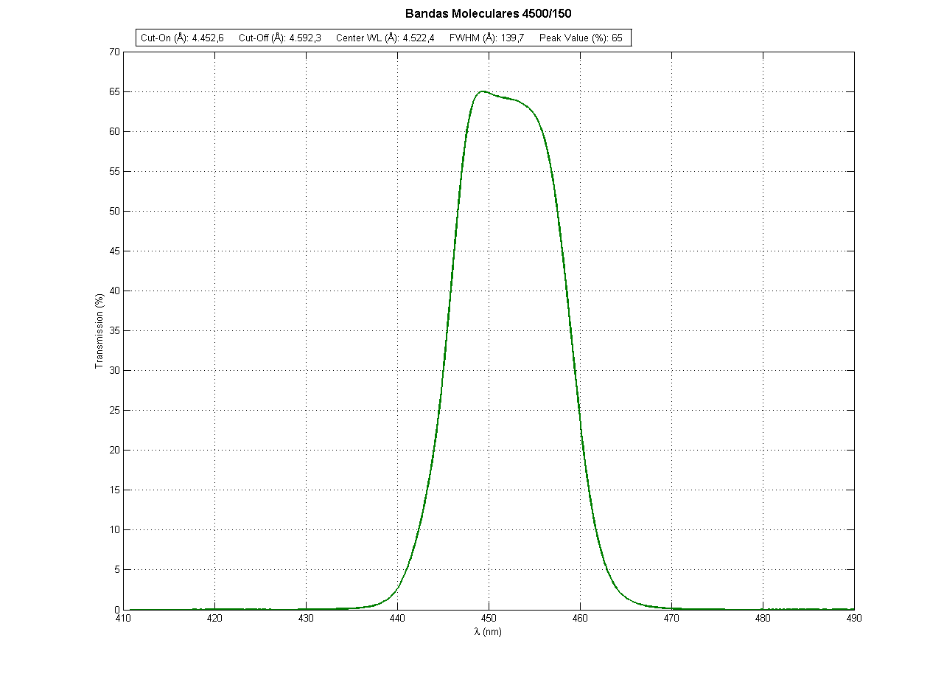This screenshot has height=685, width=944.
Task: Click the y-axis tick label 70
Action: tap(113, 52)
